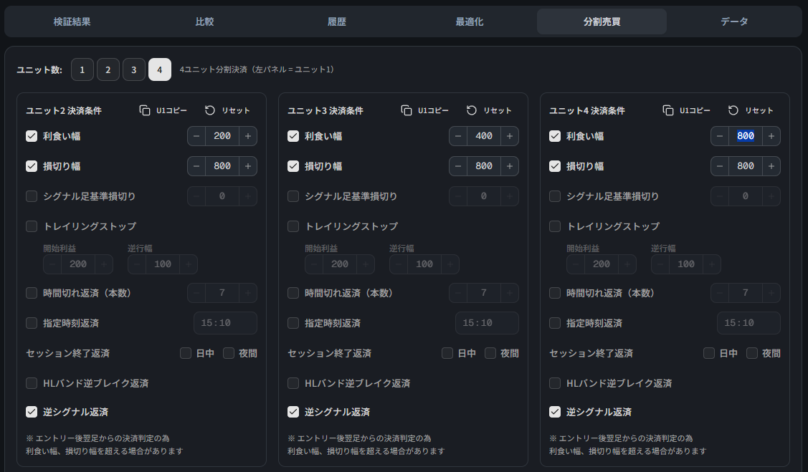Click the reset arrow icon in ユニット3 決済条件
This screenshot has height=472, width=808.
(472, 111)
